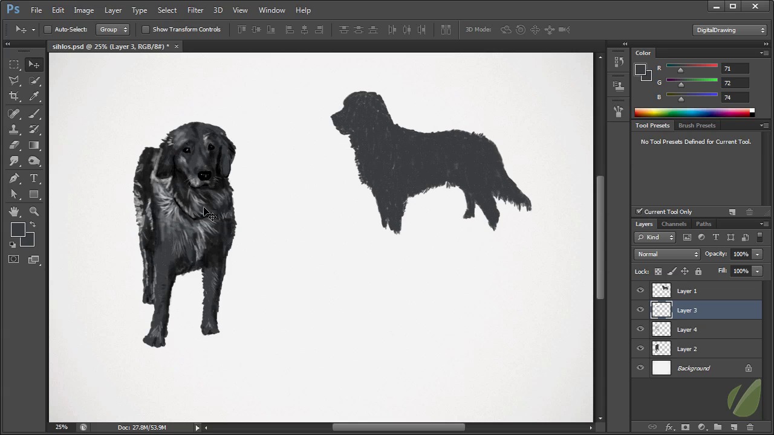Open the DigitalDrawing workspace dropdown

pyautogui.click(x=730, y=30)
